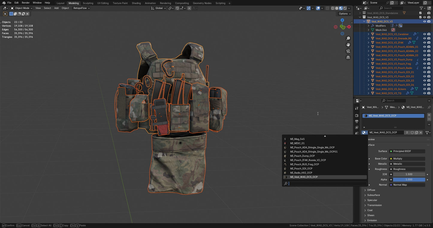Open the Global transform orientation dropdown
This screenshot has height=228, width=433.
(x=159, y=8)
